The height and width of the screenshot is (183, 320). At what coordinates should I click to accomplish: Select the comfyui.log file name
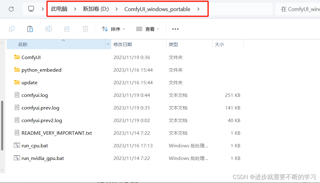click(35, 95)
